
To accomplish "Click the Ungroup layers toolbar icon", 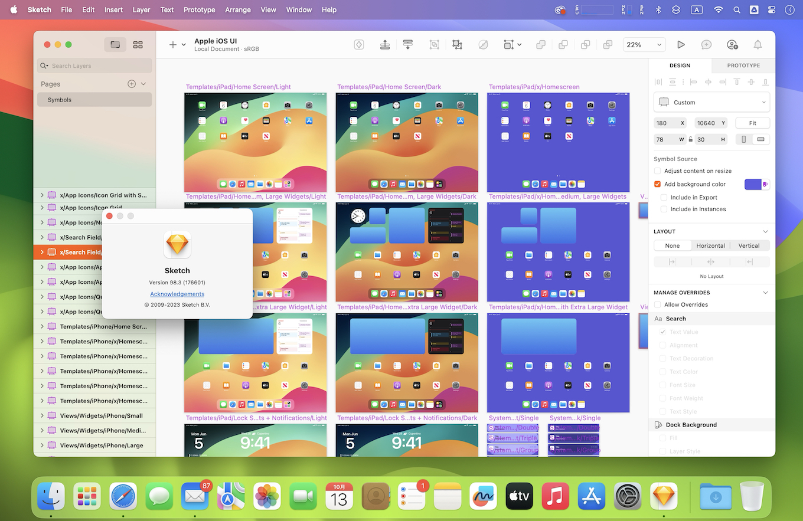I will pyautogui.click(x=457, y=45).
